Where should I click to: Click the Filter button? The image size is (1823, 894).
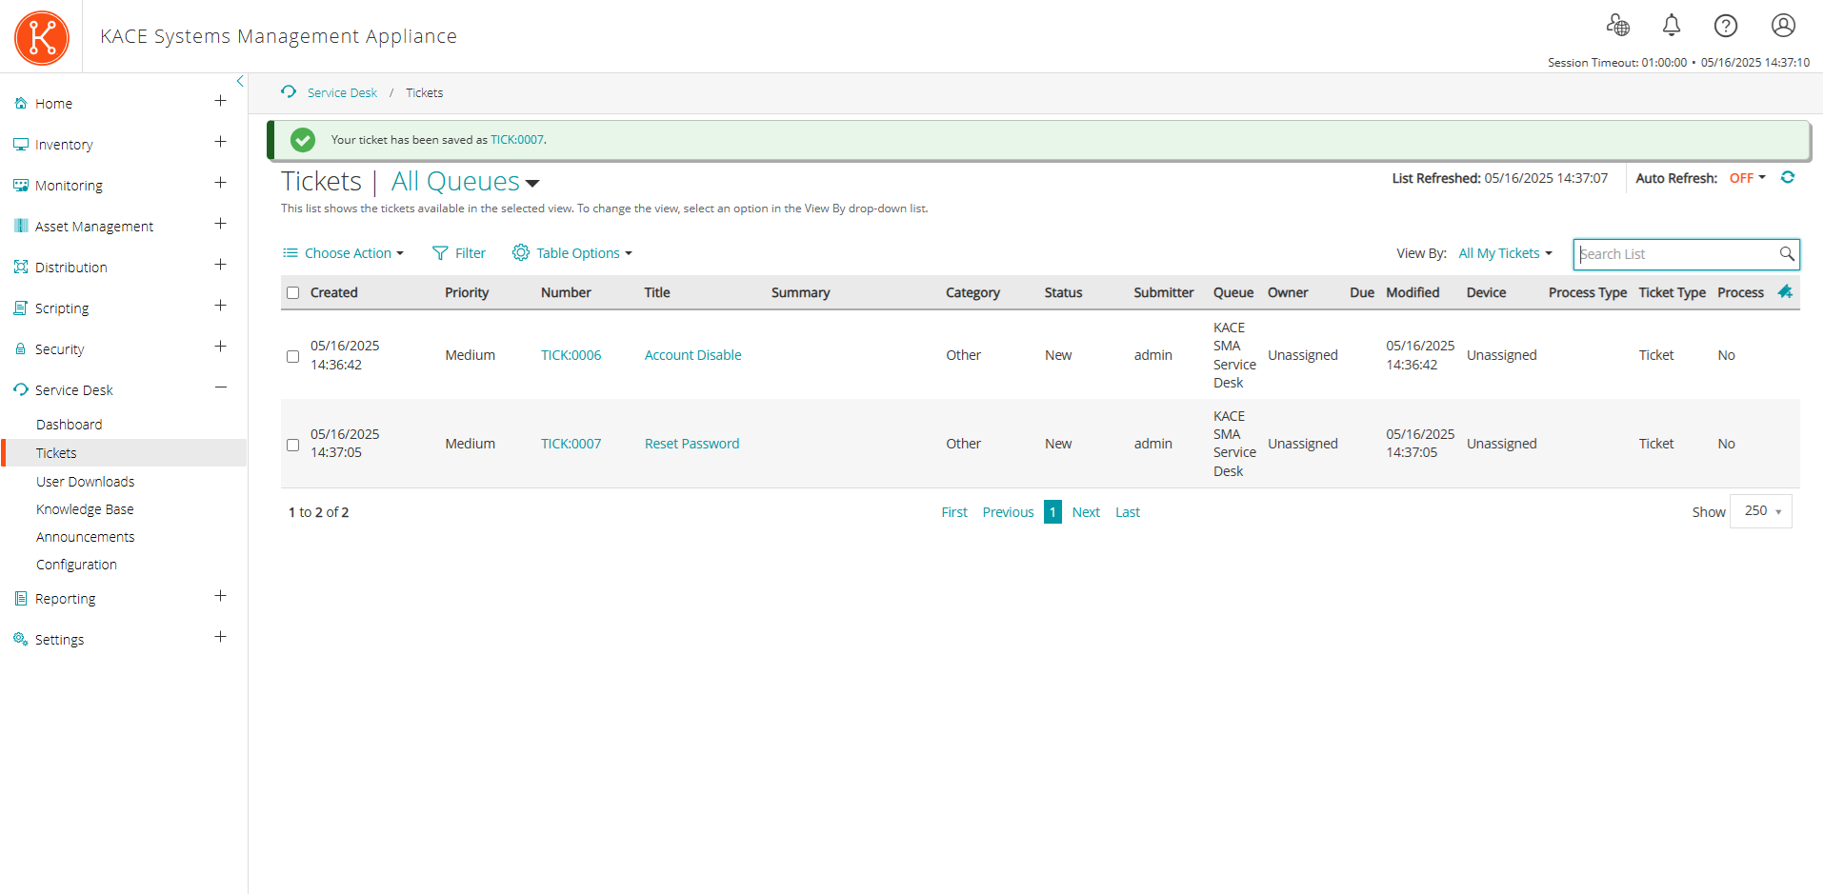click(x=459, y=253)
